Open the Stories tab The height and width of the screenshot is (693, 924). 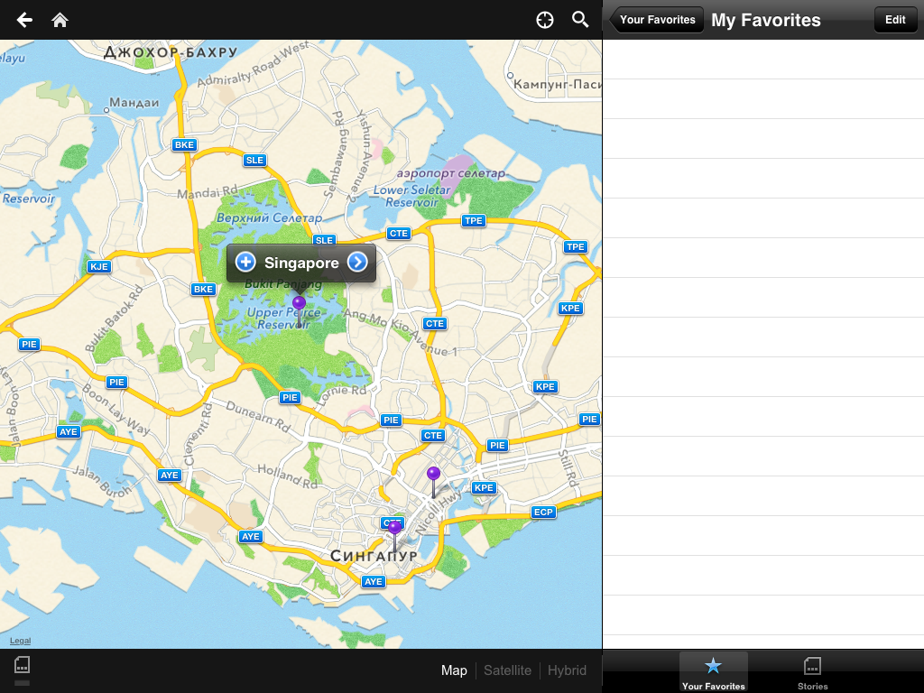click(x=812, y=672)
